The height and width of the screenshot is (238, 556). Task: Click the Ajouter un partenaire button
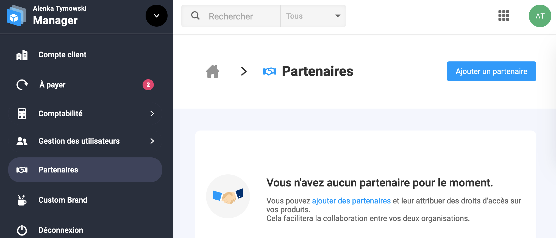pyautogui.click(x=491, y=71)
